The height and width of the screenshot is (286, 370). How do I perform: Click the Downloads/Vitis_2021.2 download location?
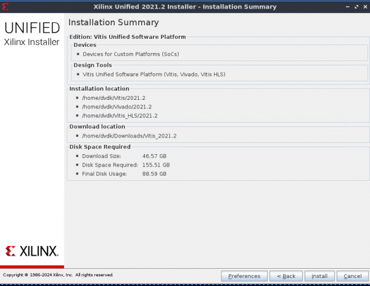tap(128, 136)
